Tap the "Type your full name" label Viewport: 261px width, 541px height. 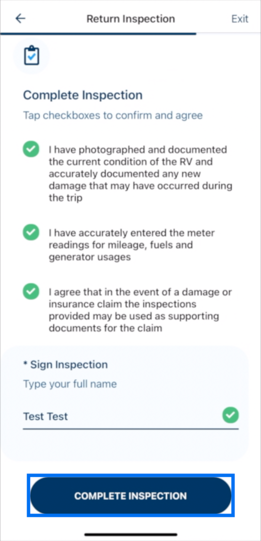pyautogui.click(x=70, y=384)
